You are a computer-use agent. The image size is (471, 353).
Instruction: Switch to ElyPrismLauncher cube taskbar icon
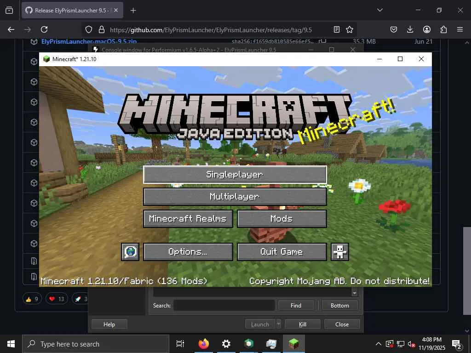[249, 344]
